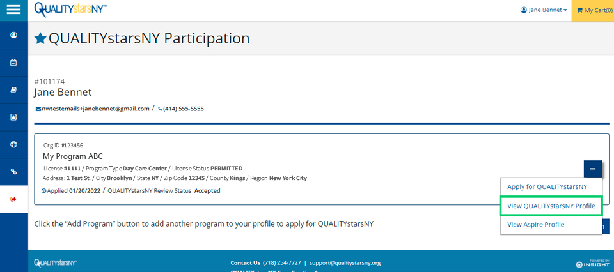Click the QUALITYstarsNY header logo
Screen dimensions: 614x272
point(70,10)
